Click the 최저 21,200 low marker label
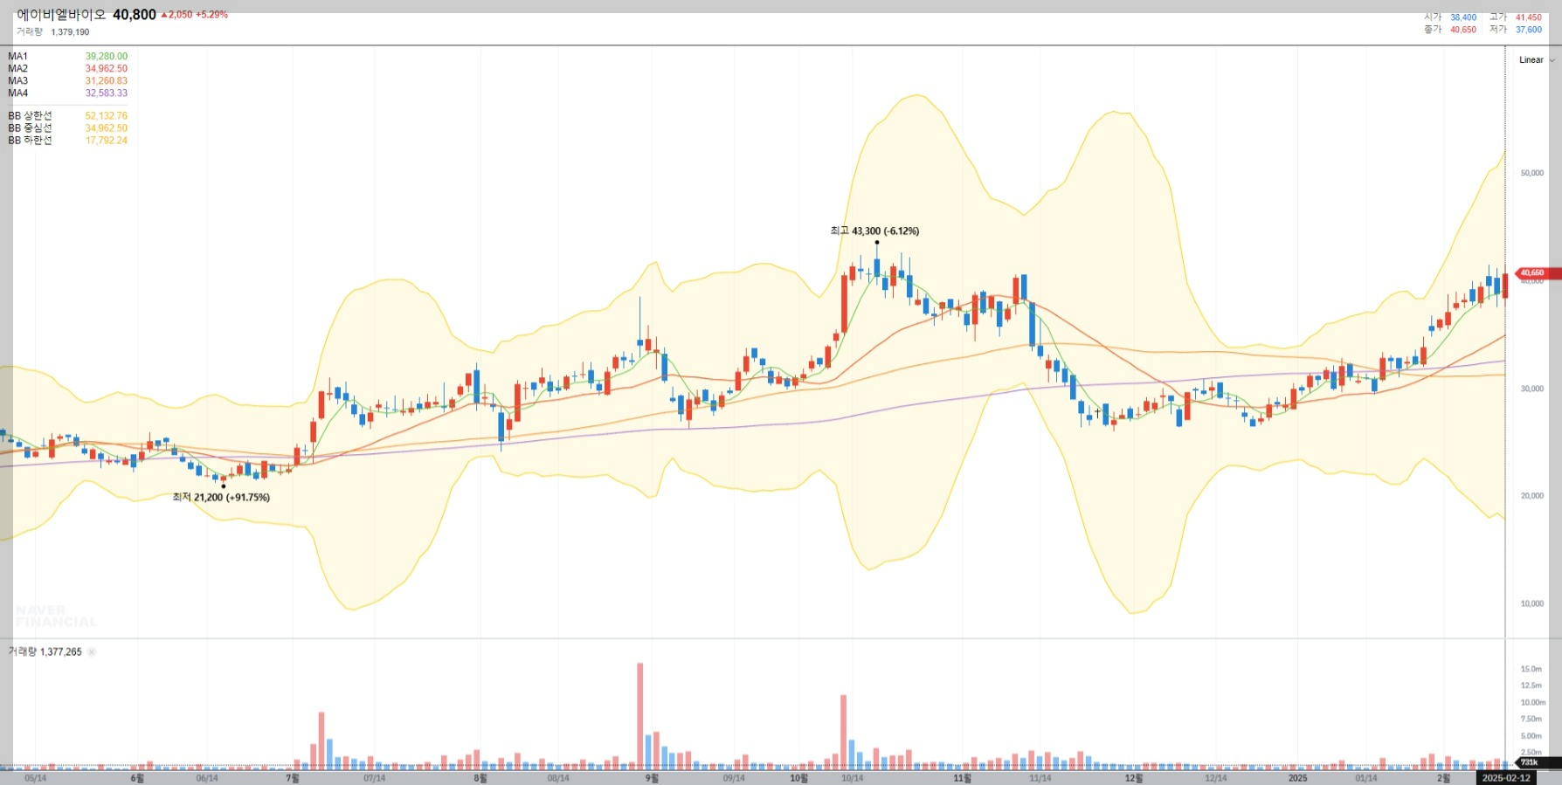This screenshot has height=785, width=1562. (x=221, y=498)
